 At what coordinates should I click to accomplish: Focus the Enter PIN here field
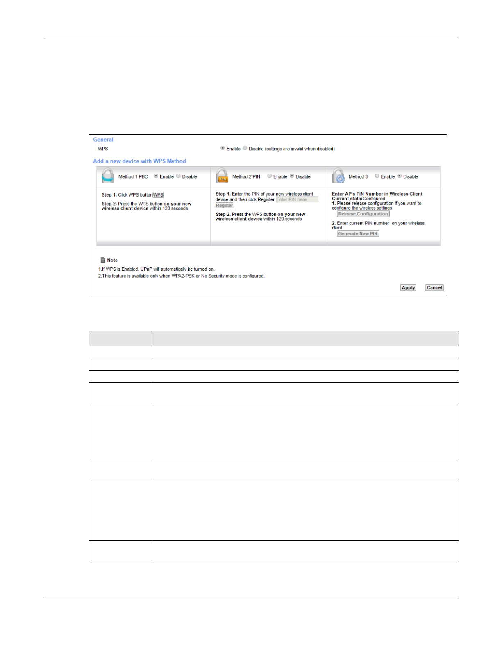click(297, 199)
